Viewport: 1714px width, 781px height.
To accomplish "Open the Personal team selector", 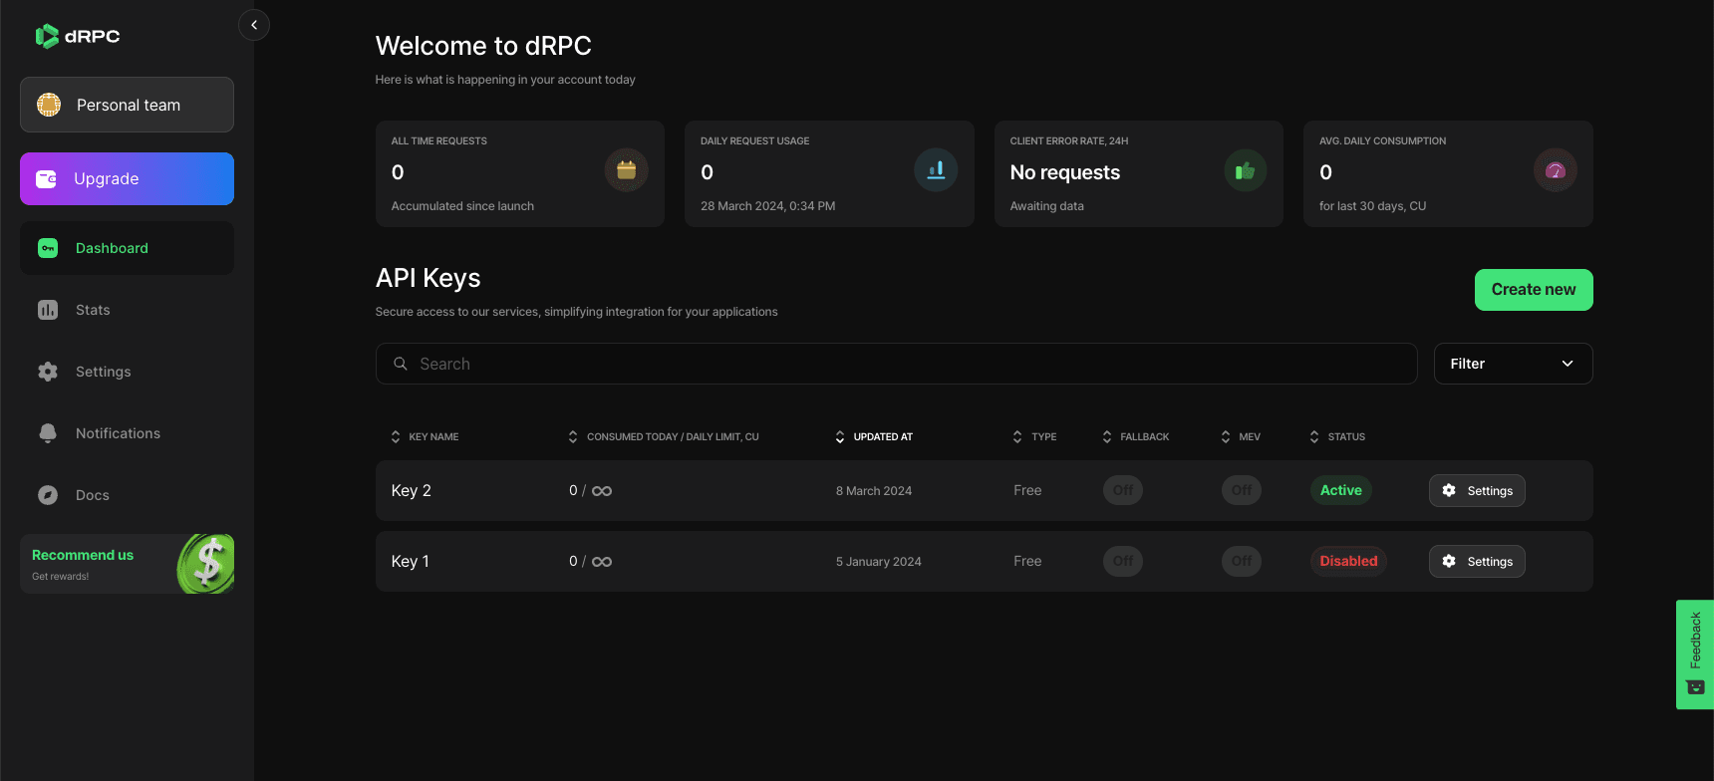I will tap(127, 105).
